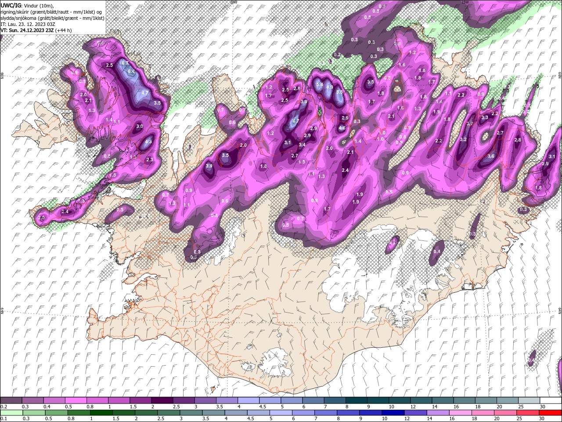Click the 'IT: Lau. 23. 12. 2023 03Z' line

pyautogui.click(x=28, y=24)
